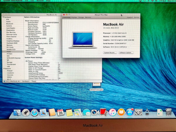Open orange iBooks icon in Dock
Screen dimensions: 176x132
121,112
